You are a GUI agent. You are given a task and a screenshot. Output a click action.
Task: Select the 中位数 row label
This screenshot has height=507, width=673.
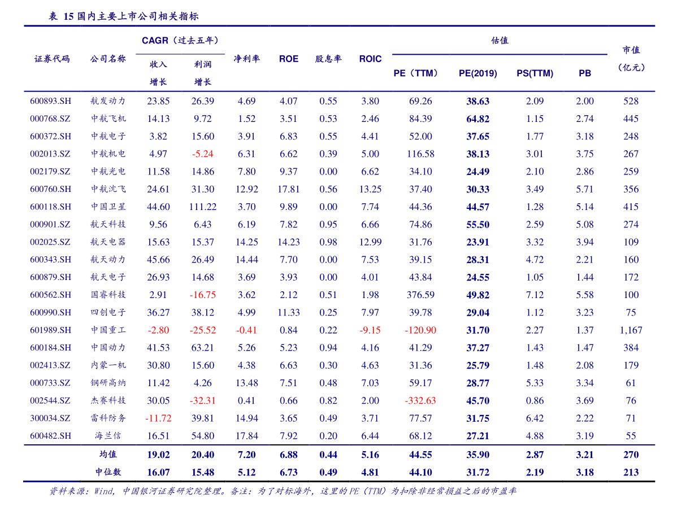click(x=108, y=472)
